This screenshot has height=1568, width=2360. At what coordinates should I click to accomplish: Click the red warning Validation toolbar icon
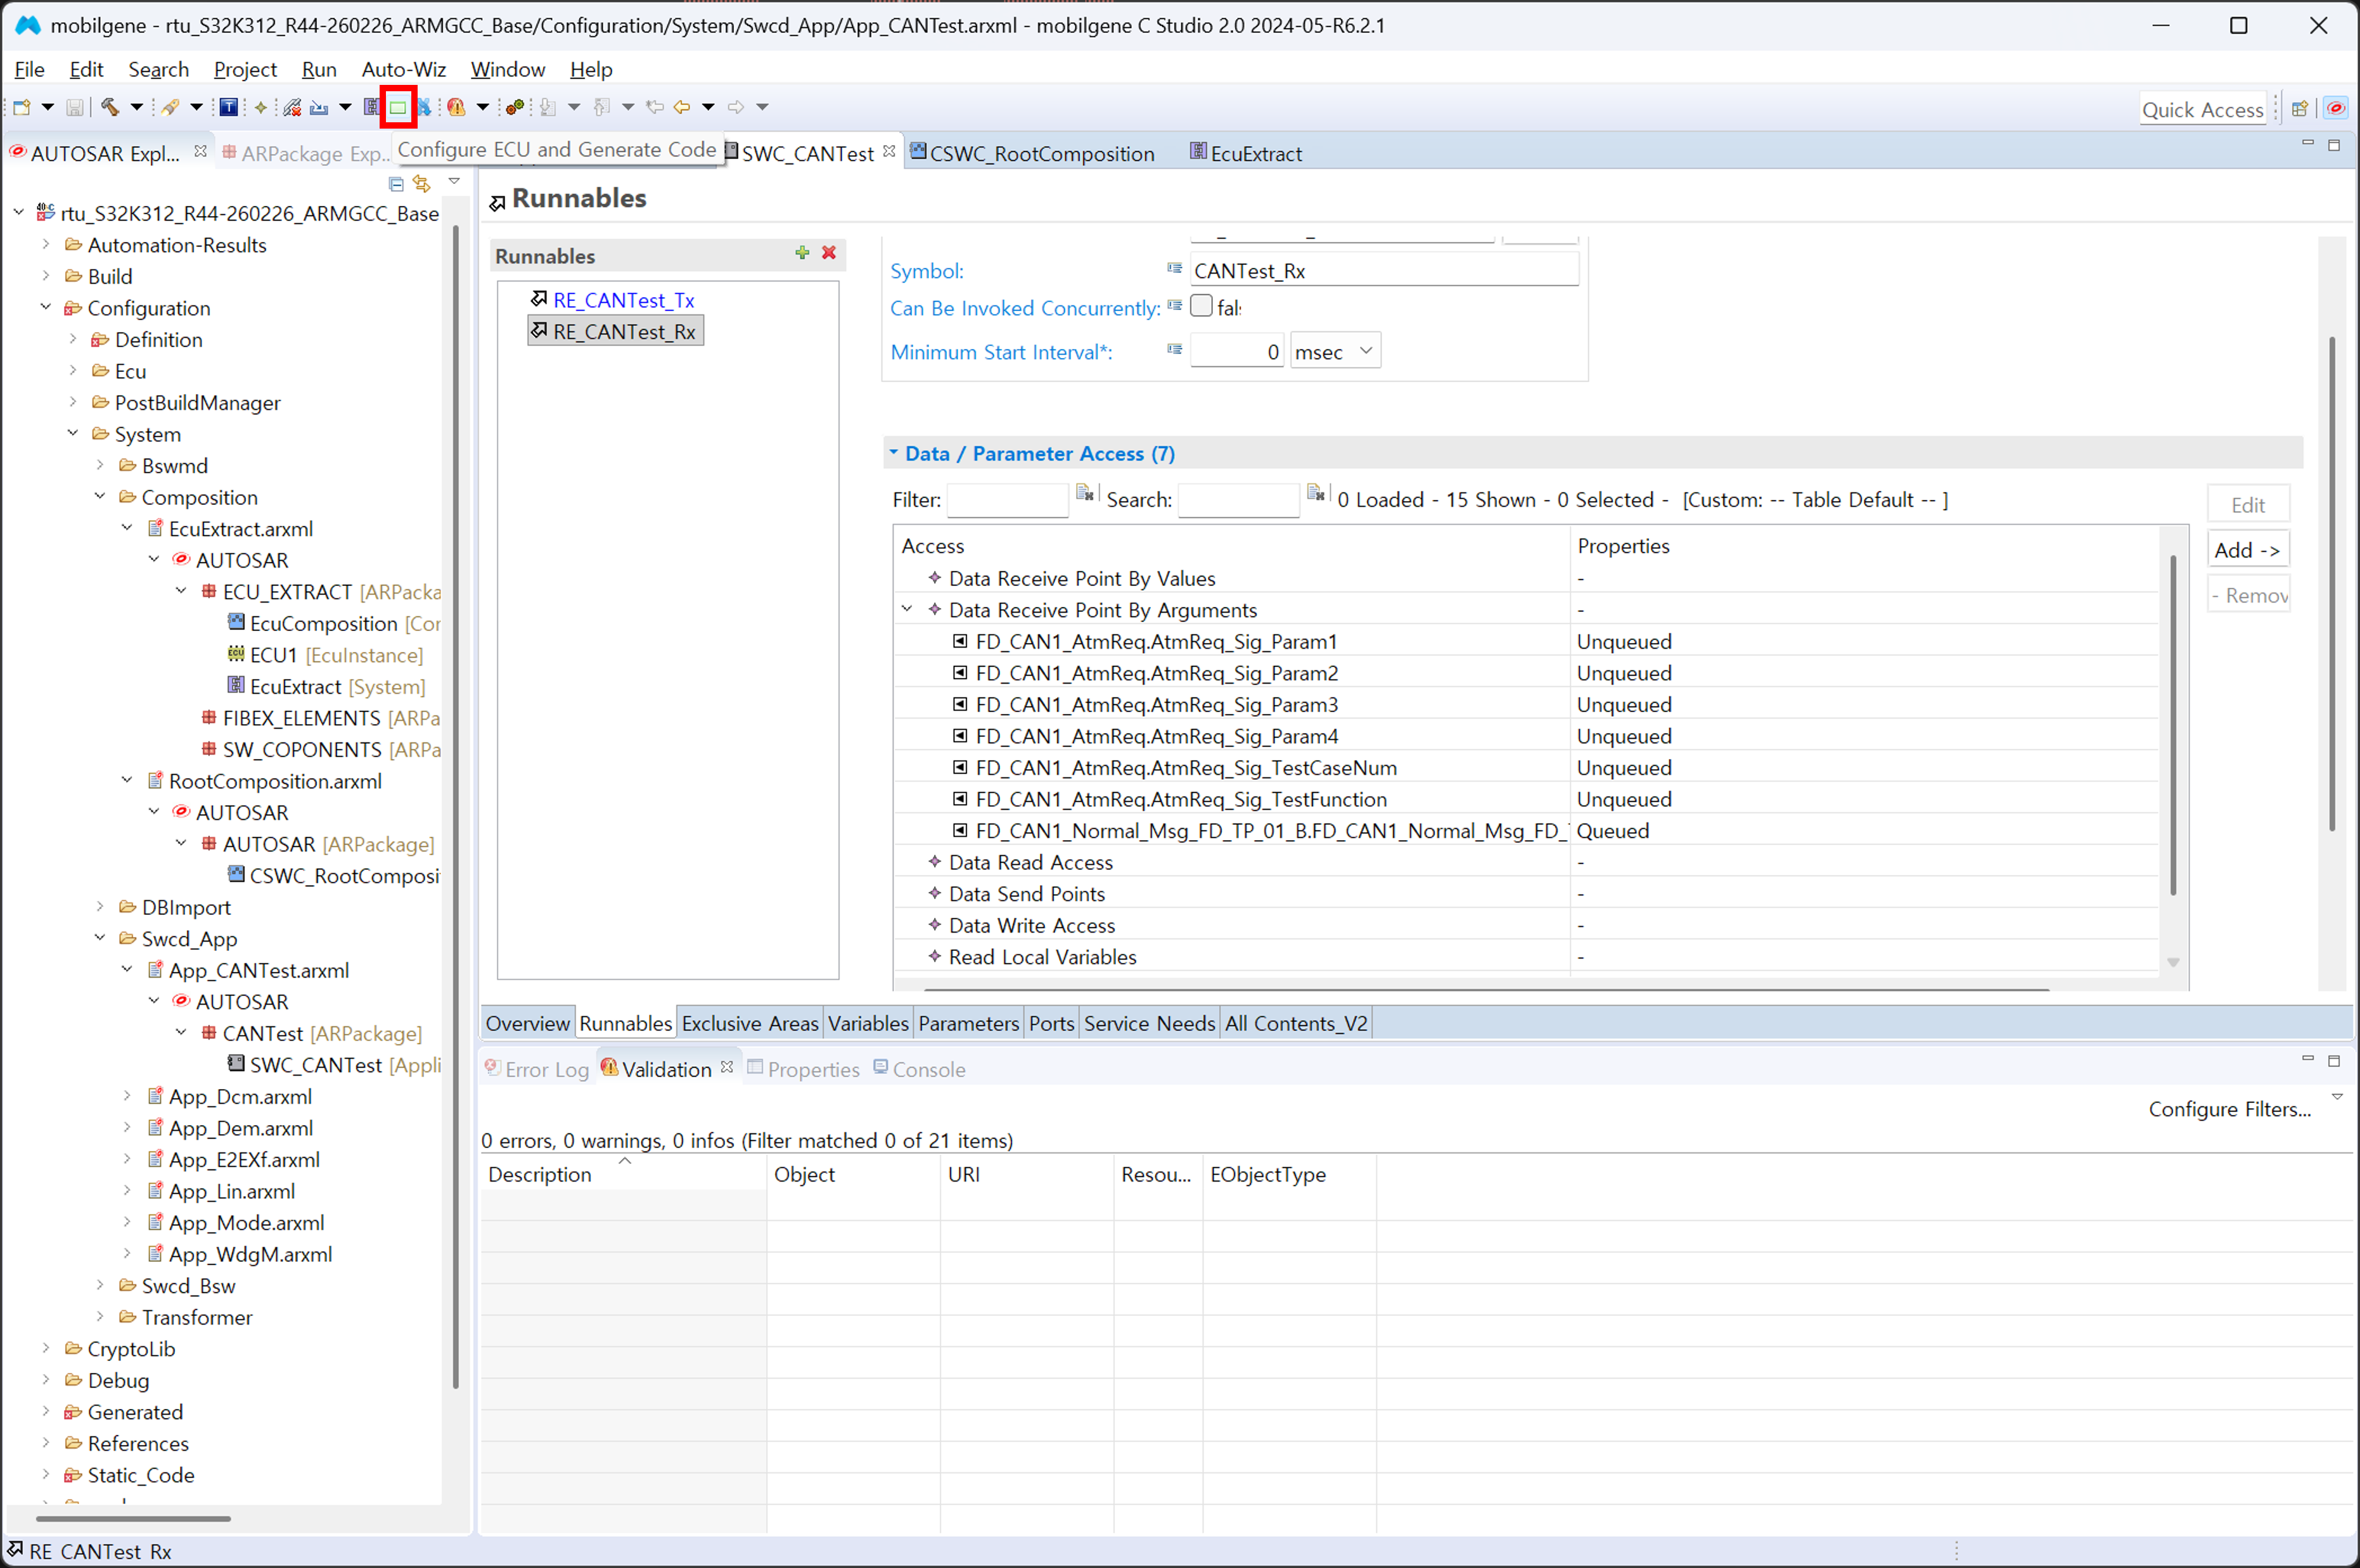pyautogui.click(x=456, y=107)
